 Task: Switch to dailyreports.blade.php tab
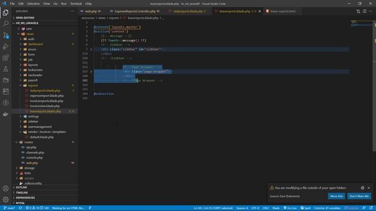click(x=188, y=11)
